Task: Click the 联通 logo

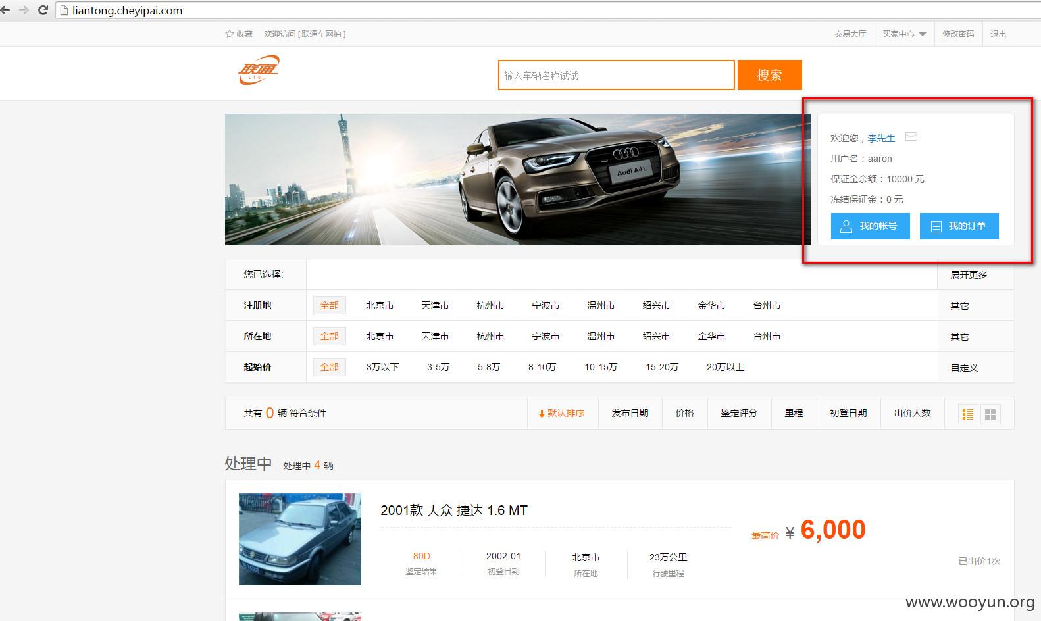Action: [259, 70]
